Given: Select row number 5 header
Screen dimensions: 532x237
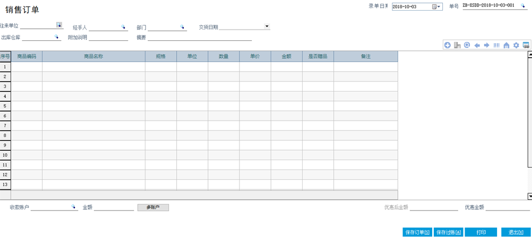Looking at the screenshot, I should [5, 106].
